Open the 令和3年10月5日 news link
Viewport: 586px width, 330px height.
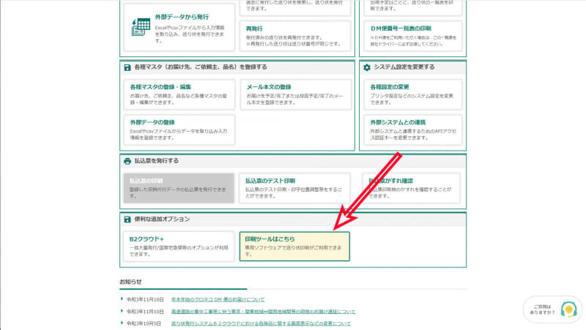261,323
